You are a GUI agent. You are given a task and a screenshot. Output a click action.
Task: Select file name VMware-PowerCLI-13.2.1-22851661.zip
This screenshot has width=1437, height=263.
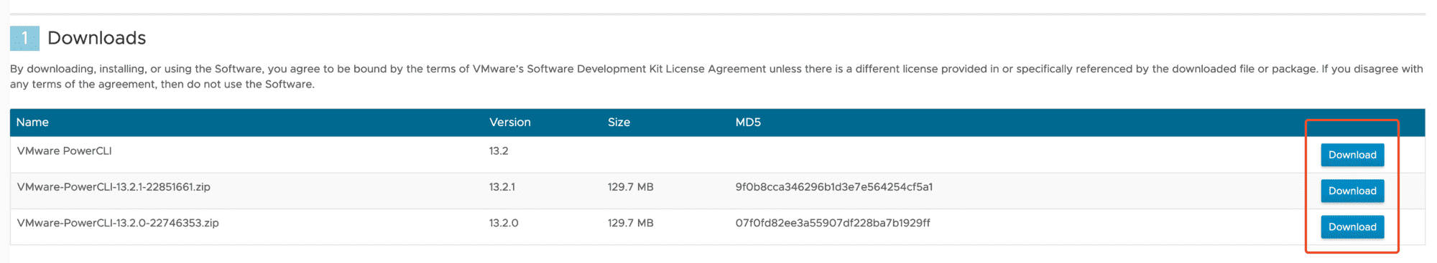point(114,187)
